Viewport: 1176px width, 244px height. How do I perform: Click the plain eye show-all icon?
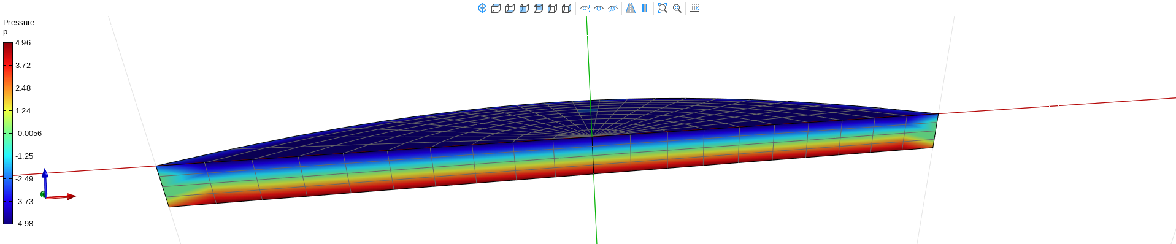point(599,8)
